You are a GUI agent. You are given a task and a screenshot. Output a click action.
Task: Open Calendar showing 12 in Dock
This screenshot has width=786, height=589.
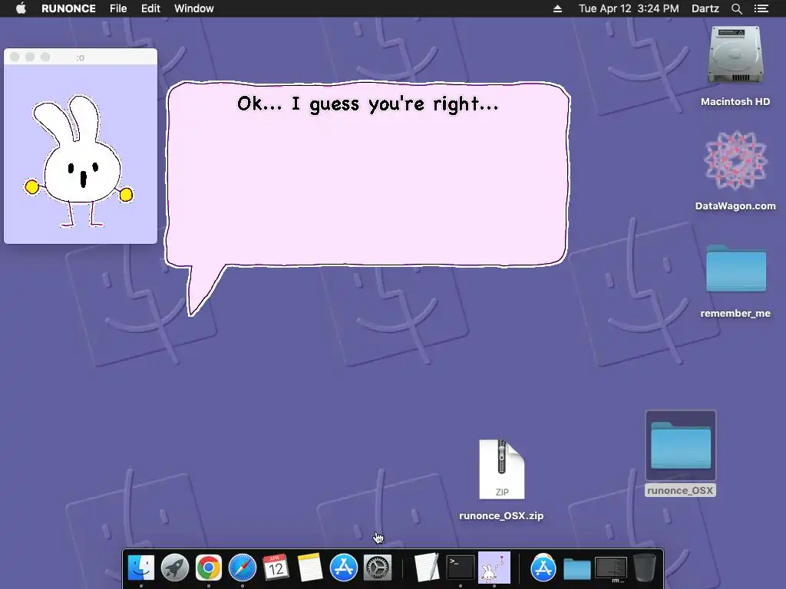pyautogui.click(x=276, y=568)
